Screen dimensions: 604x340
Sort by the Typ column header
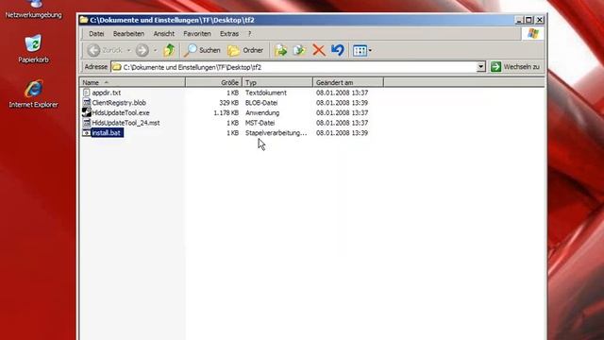tap(277, 82)
